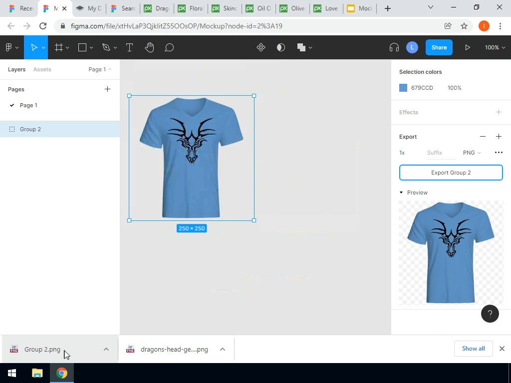The image size is (511, 383).
Task: Click the 1x export scale field
Action: (402, 153)
